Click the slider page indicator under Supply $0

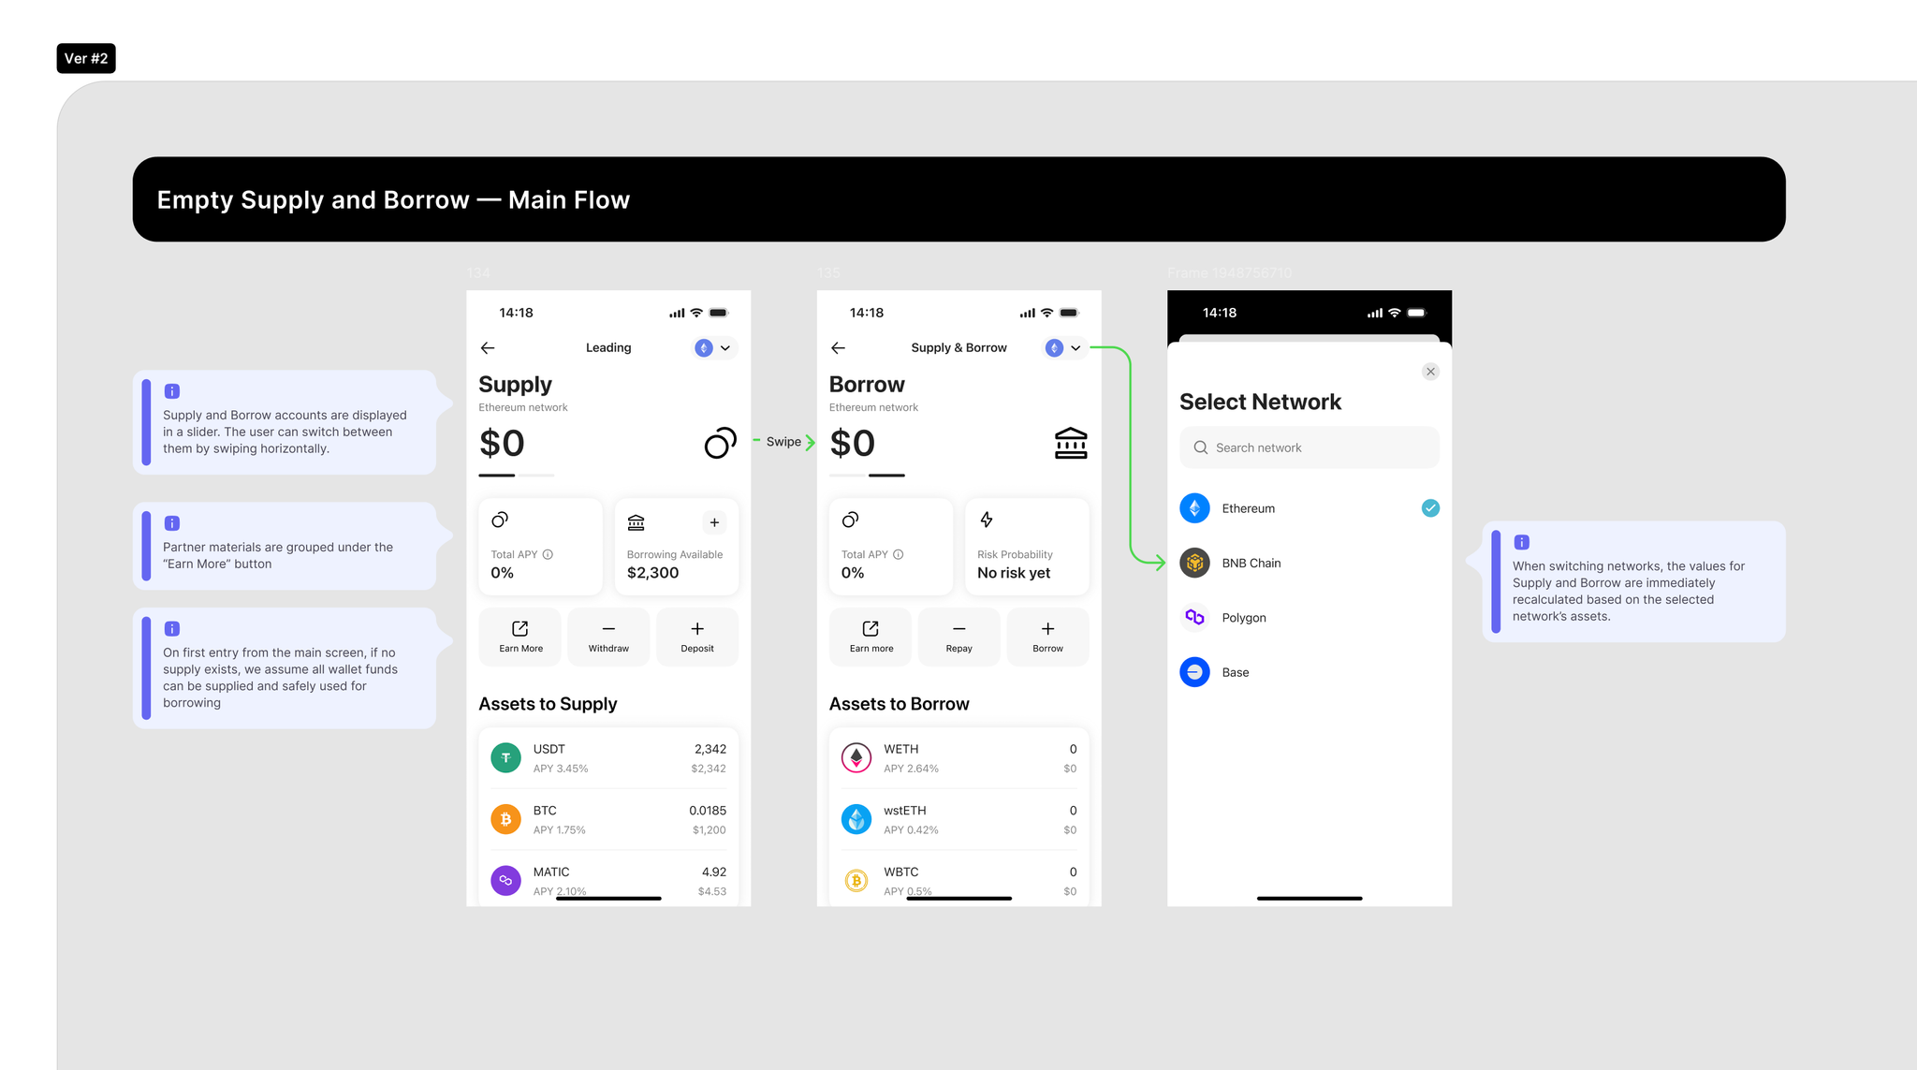(x=516, y=476)
